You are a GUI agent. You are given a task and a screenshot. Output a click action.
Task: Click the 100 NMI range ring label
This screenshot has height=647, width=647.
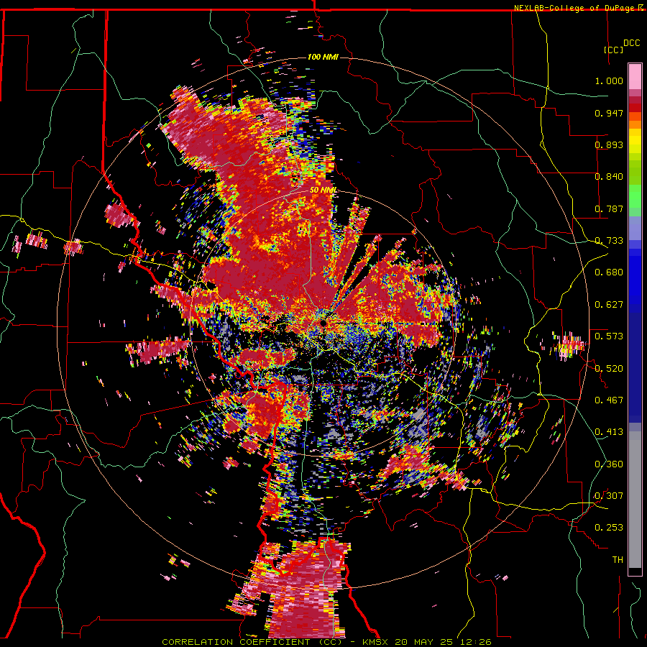click(323, 57)
